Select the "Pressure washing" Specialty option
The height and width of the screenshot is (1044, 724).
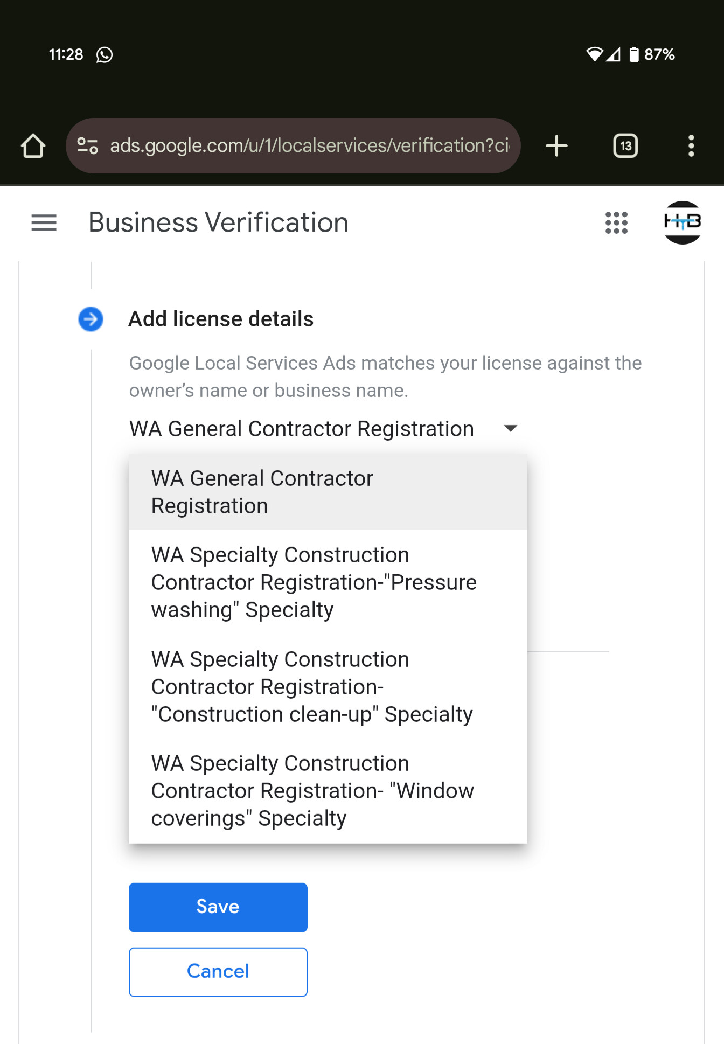(328, 582)
